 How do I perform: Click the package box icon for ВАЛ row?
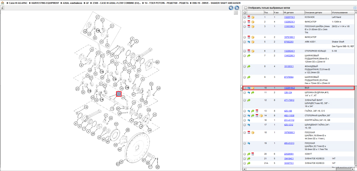[253, 88]
